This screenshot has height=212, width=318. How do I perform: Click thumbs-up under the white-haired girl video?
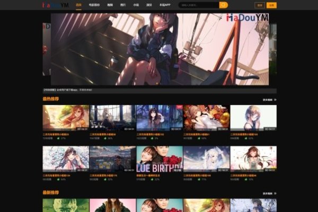tap(199, 179)
